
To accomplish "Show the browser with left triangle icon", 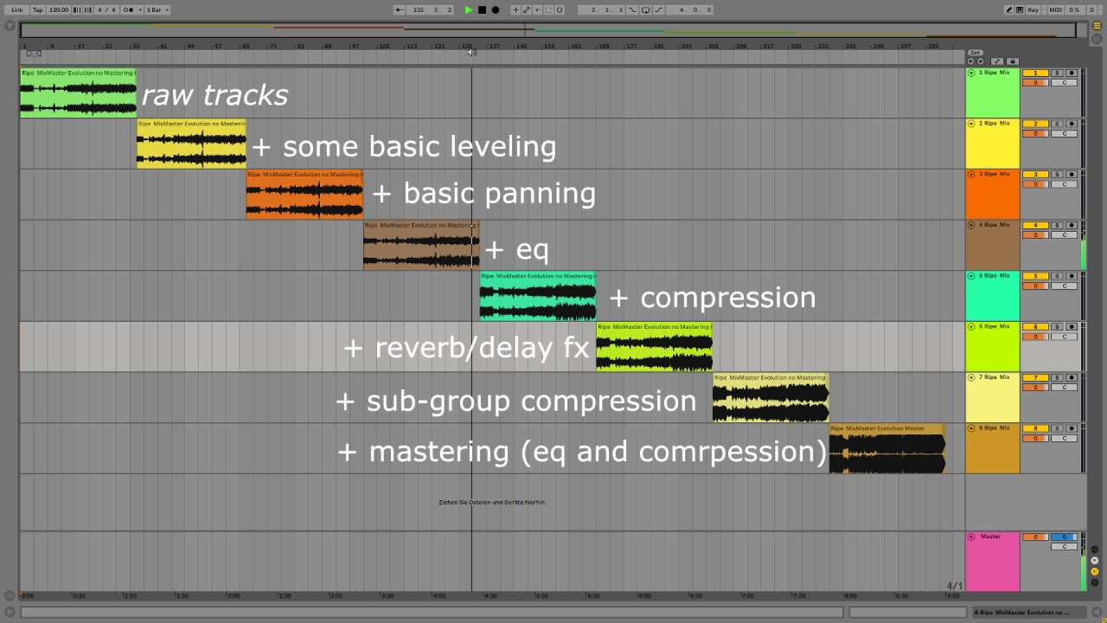I will (10, 26).
